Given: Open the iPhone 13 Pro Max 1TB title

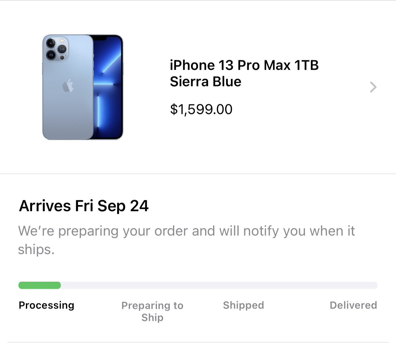Looking at the screenshot, I should [244, 65].
